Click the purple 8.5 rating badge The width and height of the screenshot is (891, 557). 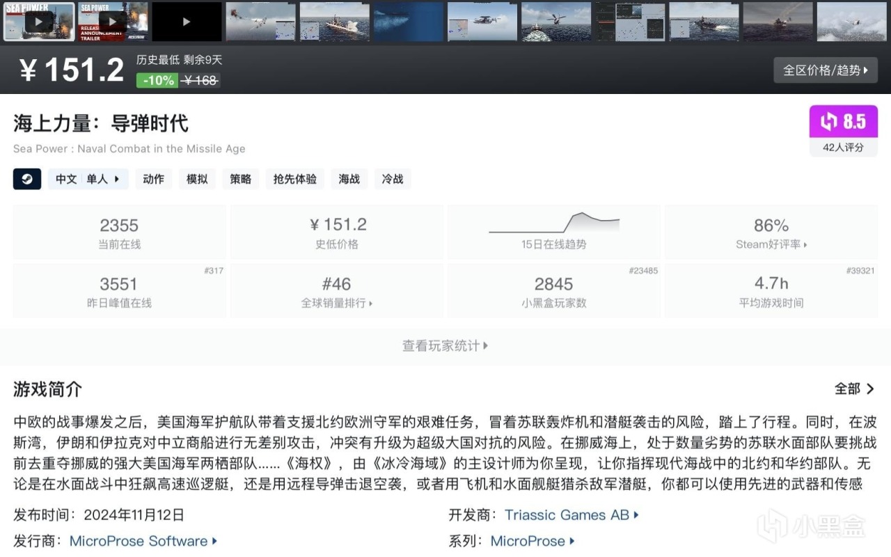[x=844, y=122]
